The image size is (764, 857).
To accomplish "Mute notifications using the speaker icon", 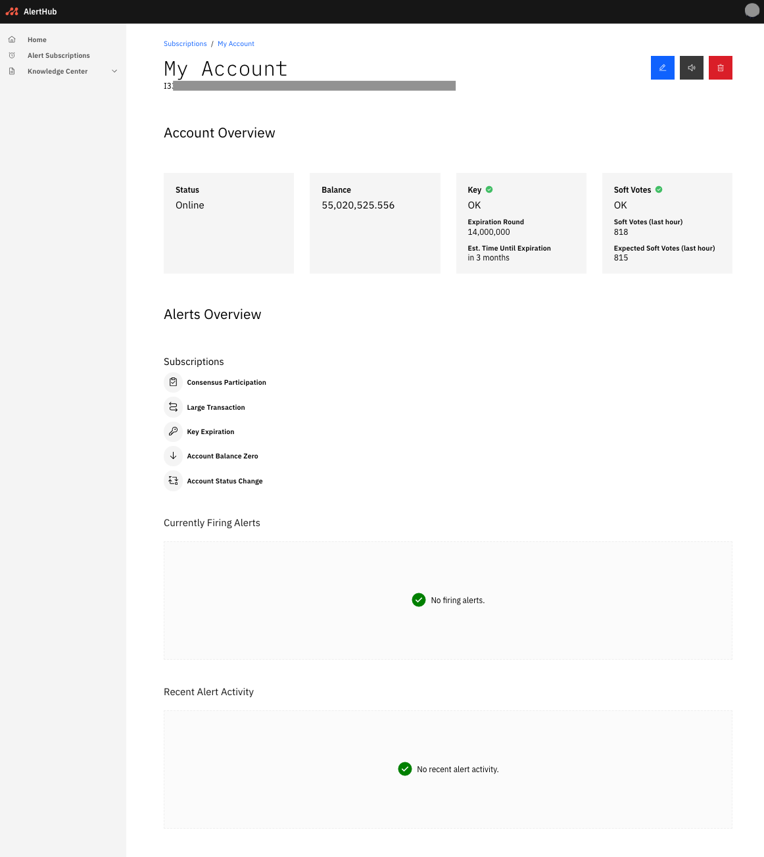I will (x=691, y=68).
